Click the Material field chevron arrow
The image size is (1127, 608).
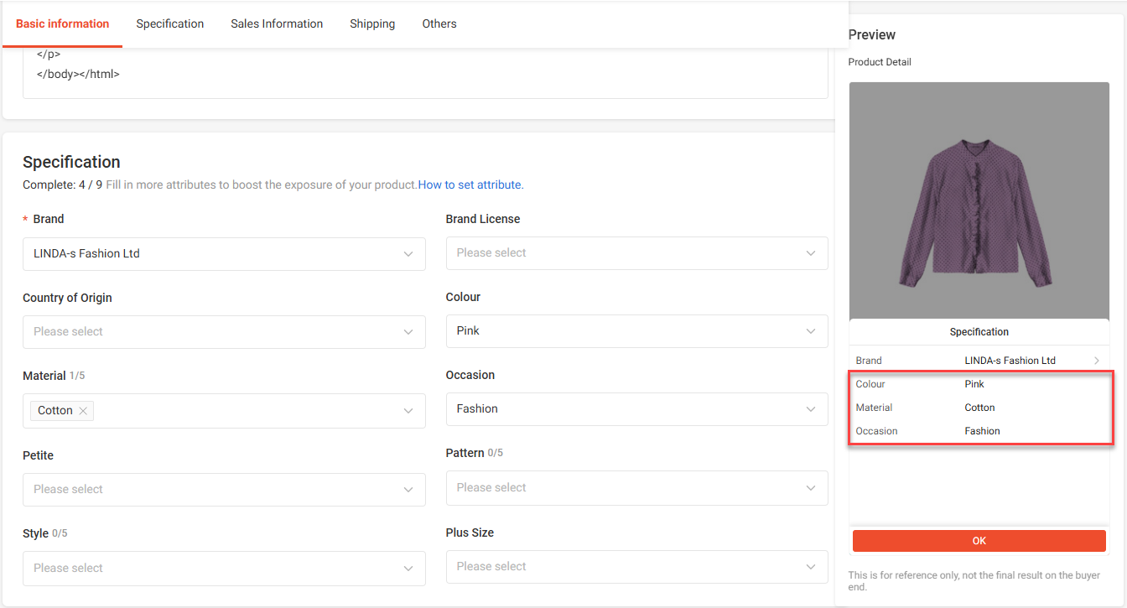point(408,411)
